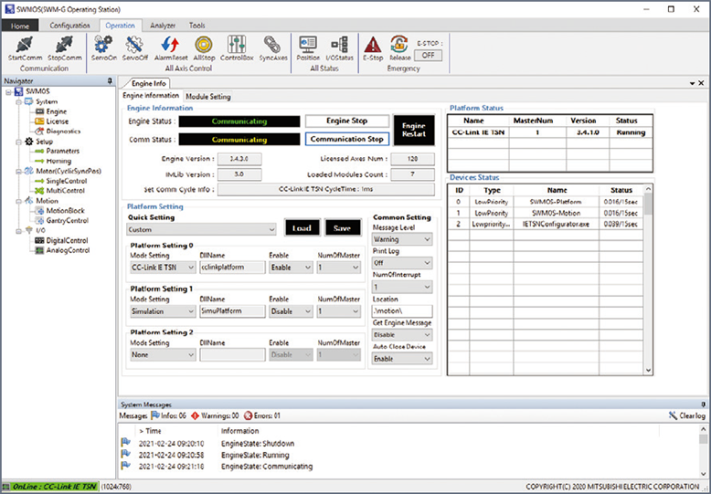Click the ServoOff toolbar icon

tap(135, 48)
